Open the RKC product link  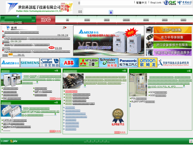12,98
